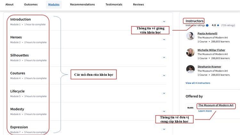Screen dimensions: 240x135
Task: Open the Outcomes tab
Action: coord(31,4)
